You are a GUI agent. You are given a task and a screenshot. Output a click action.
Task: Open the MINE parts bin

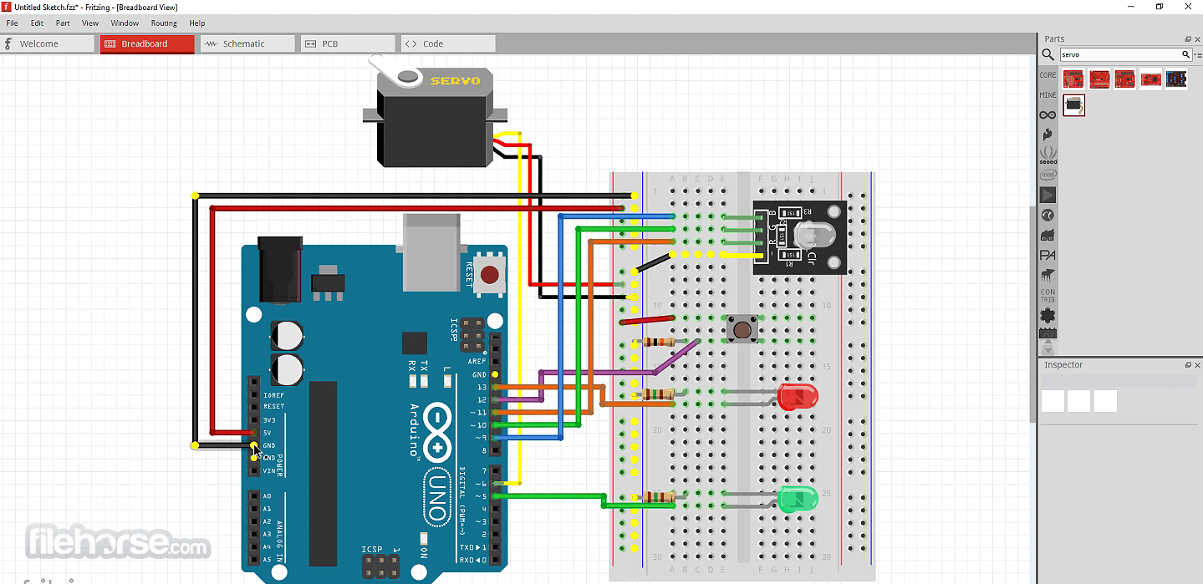click(1048, 95)
